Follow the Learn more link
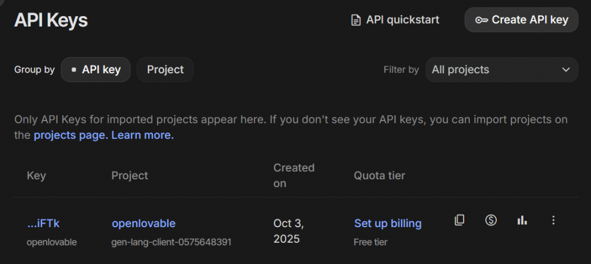 point(142,135)
